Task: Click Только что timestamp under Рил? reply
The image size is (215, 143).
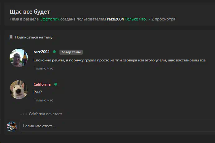Action: pos(44,100)
